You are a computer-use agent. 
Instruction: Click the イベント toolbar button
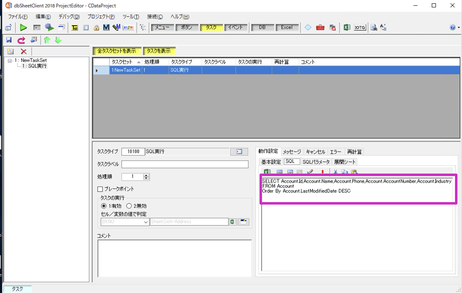click(236, 27)
